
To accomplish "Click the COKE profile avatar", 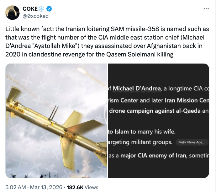I will [x=12, y=12].
